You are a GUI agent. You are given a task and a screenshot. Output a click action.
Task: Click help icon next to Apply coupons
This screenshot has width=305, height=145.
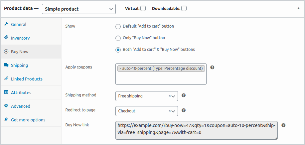[x=213, y=68]
